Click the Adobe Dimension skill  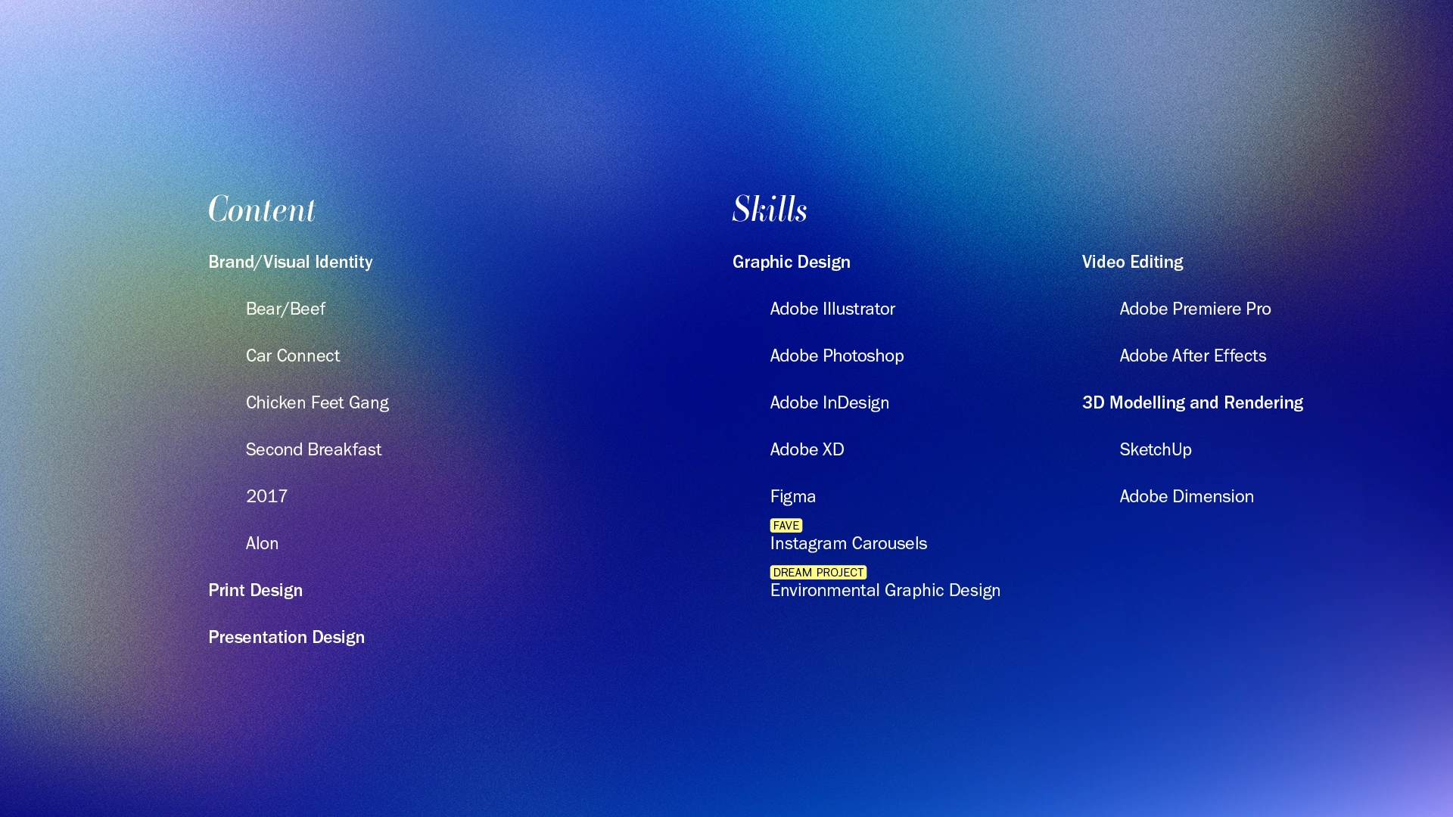[1186, 496]
